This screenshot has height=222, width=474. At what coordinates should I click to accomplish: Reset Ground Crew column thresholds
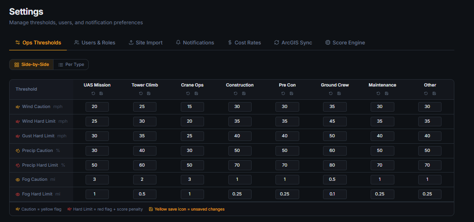point(331,93)
